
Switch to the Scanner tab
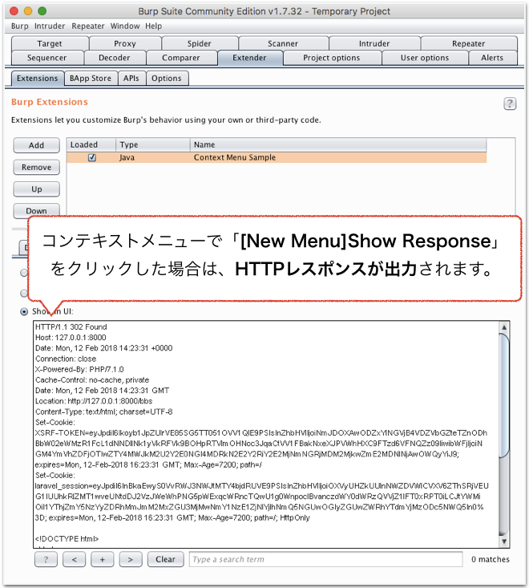pos(283,43)
